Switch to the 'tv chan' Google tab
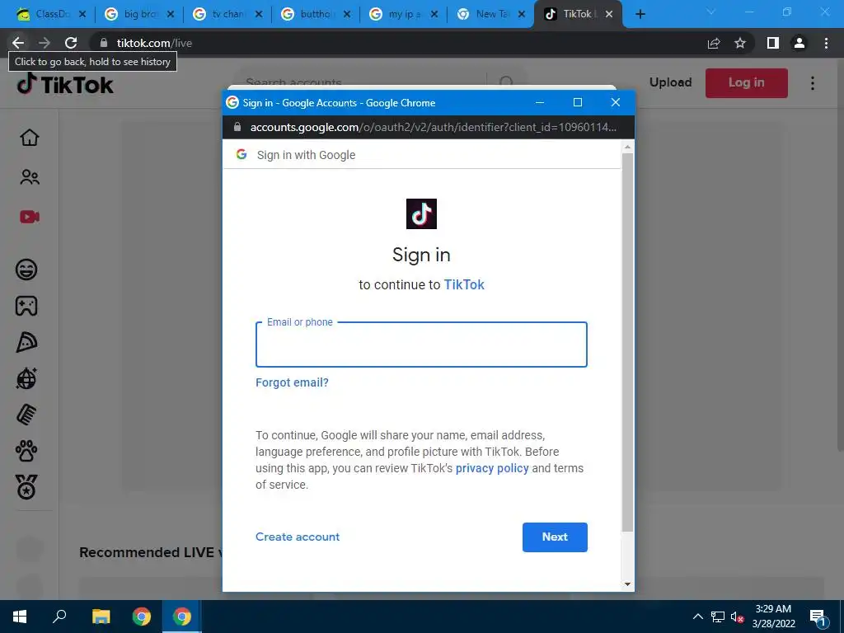This screenshot has height=633, width=844. [x=227, y=14]
